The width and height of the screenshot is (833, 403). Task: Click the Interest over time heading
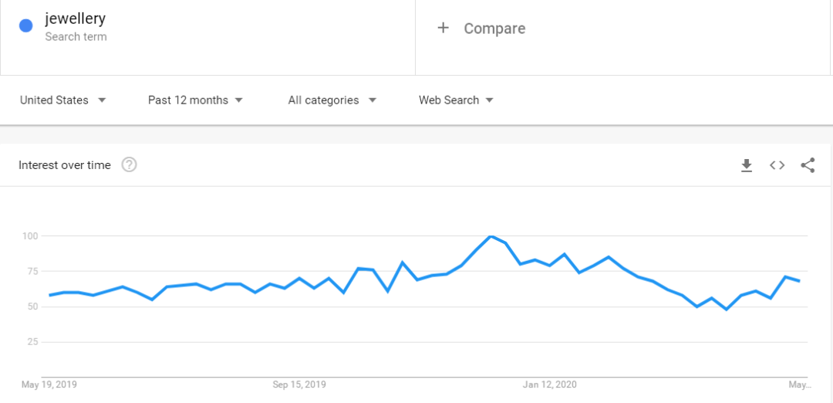pyautogui.click(x=65, y=165)
